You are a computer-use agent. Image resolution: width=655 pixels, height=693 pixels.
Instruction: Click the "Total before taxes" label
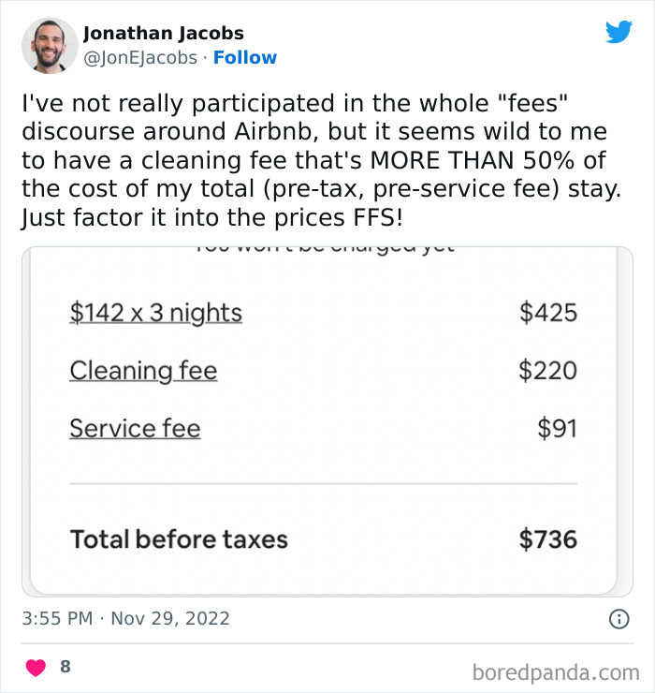(179, 539)
